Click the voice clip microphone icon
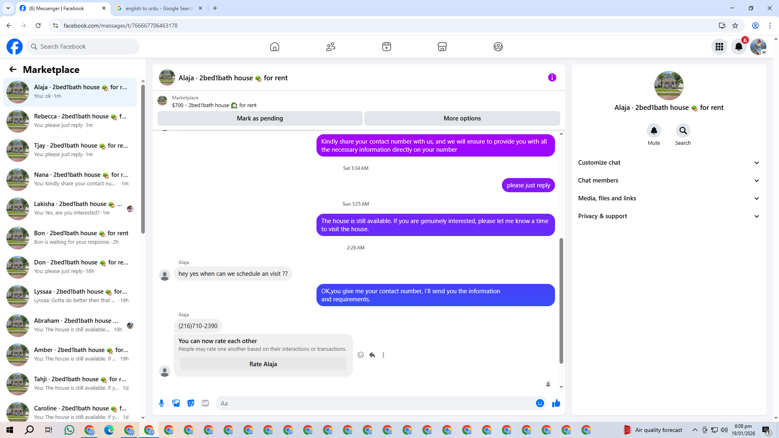 point(161,403)
